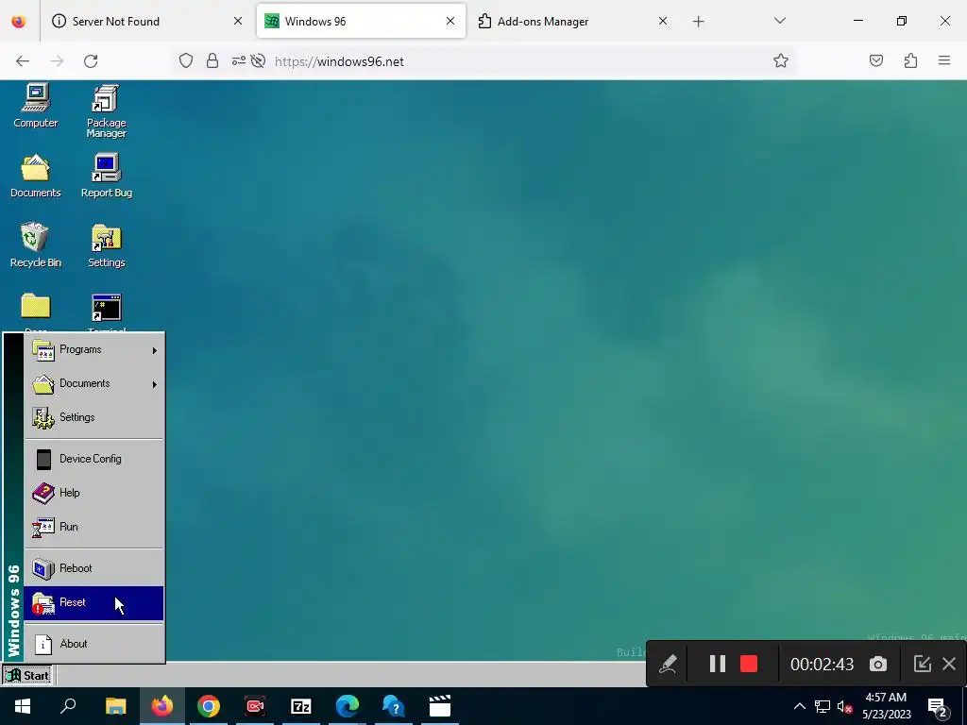967x725 pixels.
Task: Select Run in the Start menu
Action: 93,527
